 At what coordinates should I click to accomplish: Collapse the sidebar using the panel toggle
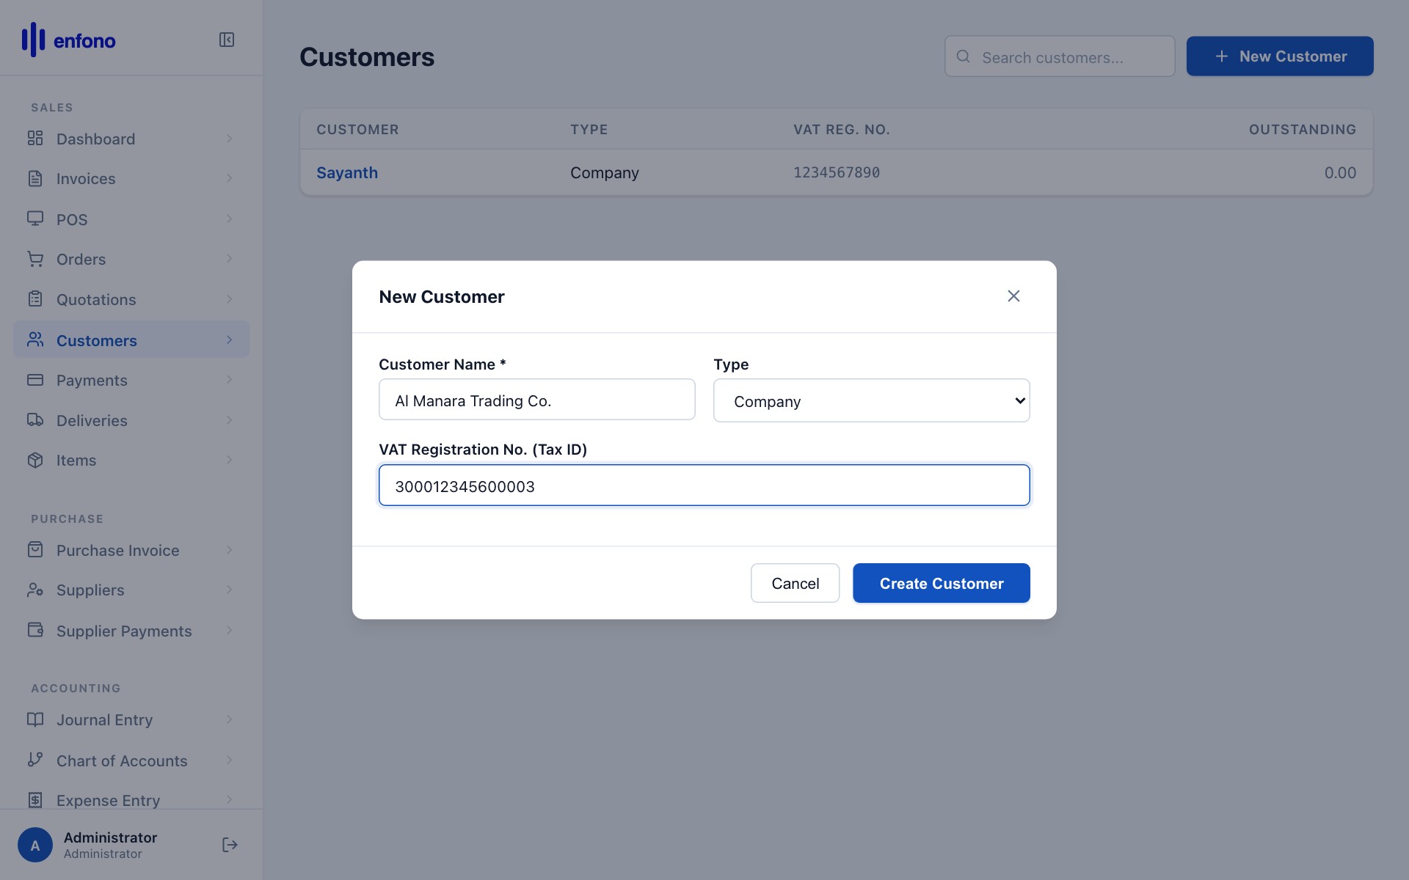[x=227, y=40]
